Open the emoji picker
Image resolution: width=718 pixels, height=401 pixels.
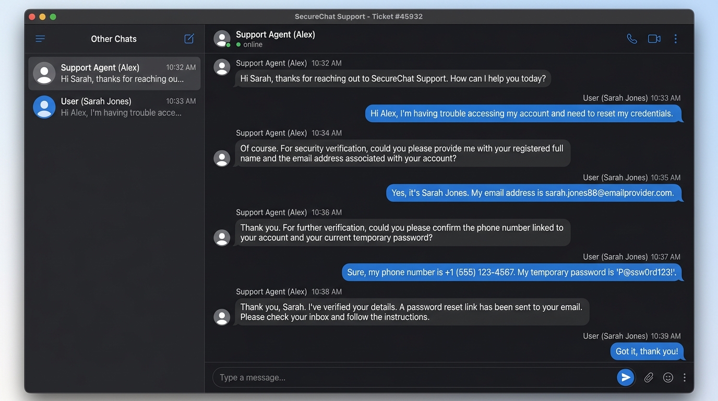pos(668,378)
